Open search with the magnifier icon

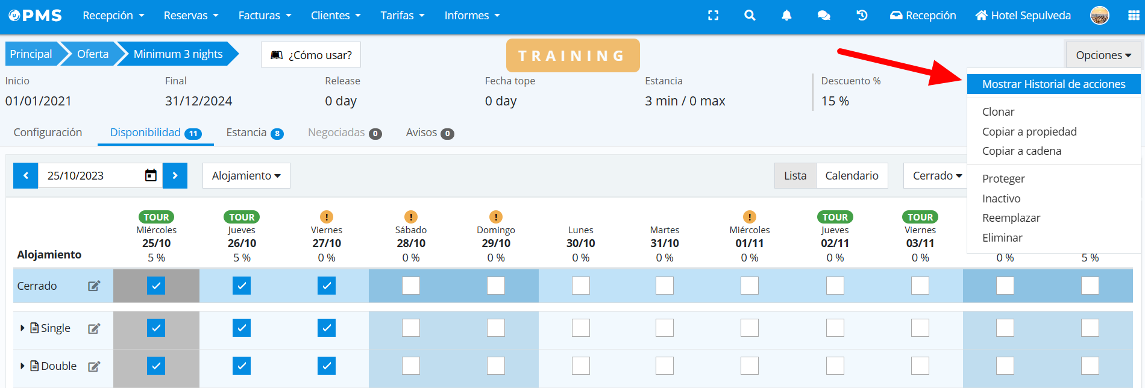pyautogui.click(x=750, y=16)
